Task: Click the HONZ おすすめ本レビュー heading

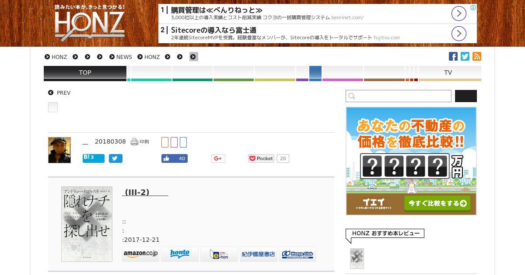Action: coord(385,234)
